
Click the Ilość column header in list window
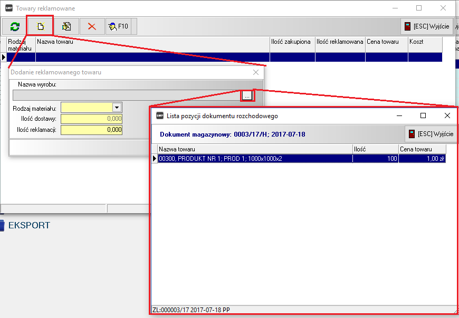[x=375, y=149]
